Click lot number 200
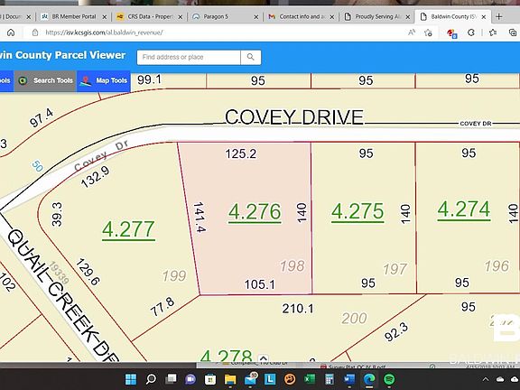The image size is (520, 390). click(354, 319)
